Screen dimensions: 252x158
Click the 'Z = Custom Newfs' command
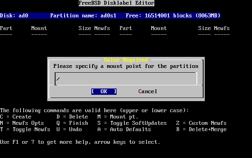(x=201, y=123)
